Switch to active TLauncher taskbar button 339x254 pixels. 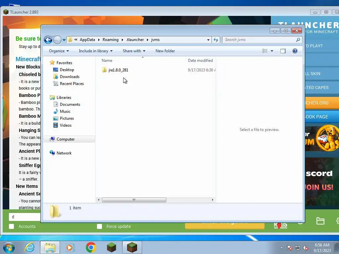point(132,247)
